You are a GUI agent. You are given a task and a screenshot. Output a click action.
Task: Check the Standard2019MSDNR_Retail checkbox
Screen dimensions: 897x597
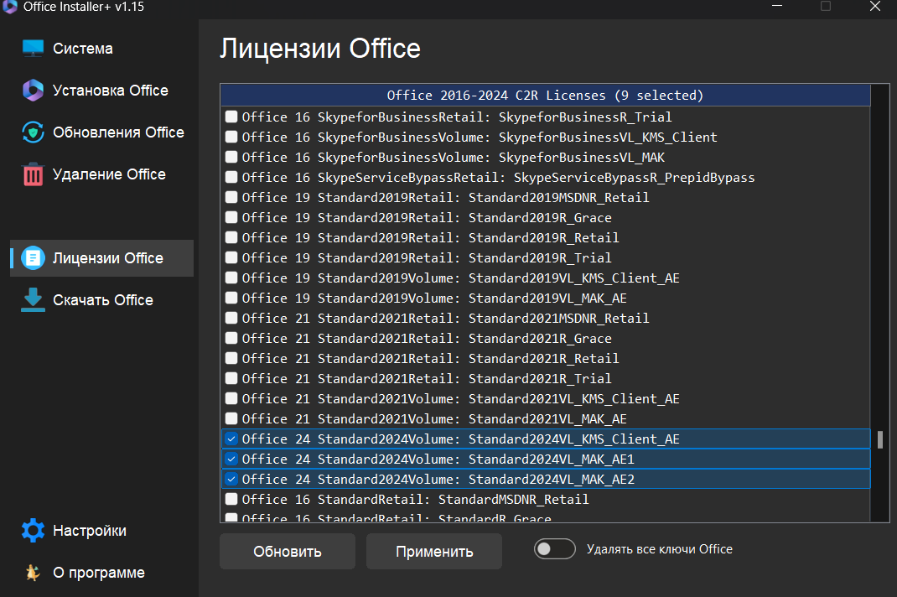(x=231, y=197)
